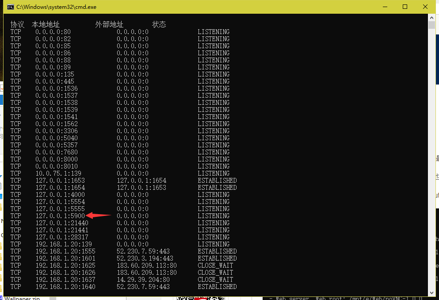This screenshot has width=439, height=300.
Task: Select local address 0.0.0.0:82
Action: pos(53,38)
